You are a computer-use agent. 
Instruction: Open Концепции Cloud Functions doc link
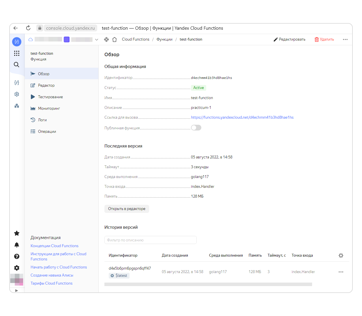pyautogui.click(x=55, y=246)
